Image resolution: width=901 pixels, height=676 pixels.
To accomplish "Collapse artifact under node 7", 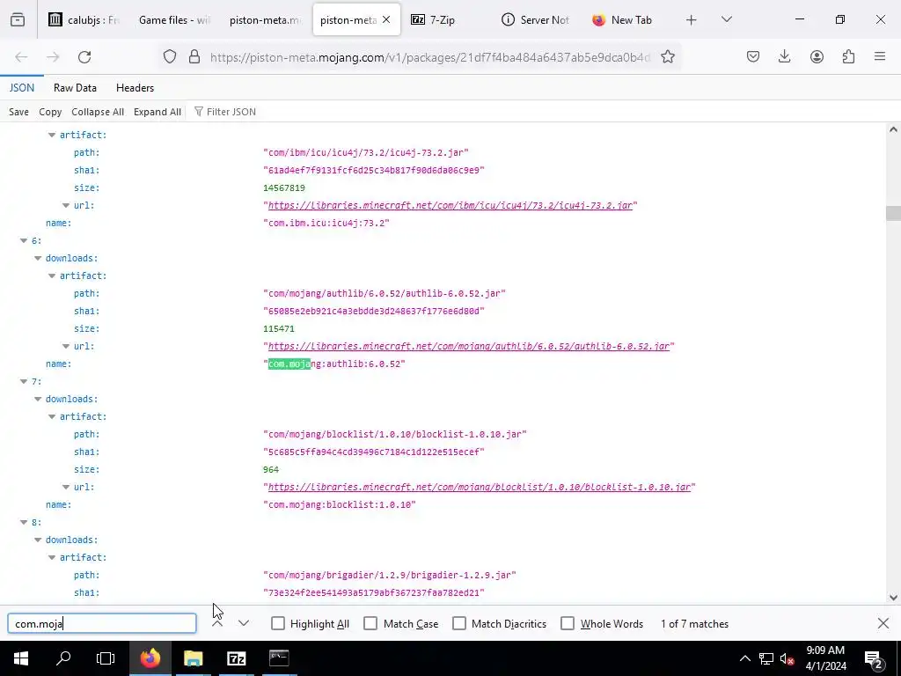I will point(52,416).
